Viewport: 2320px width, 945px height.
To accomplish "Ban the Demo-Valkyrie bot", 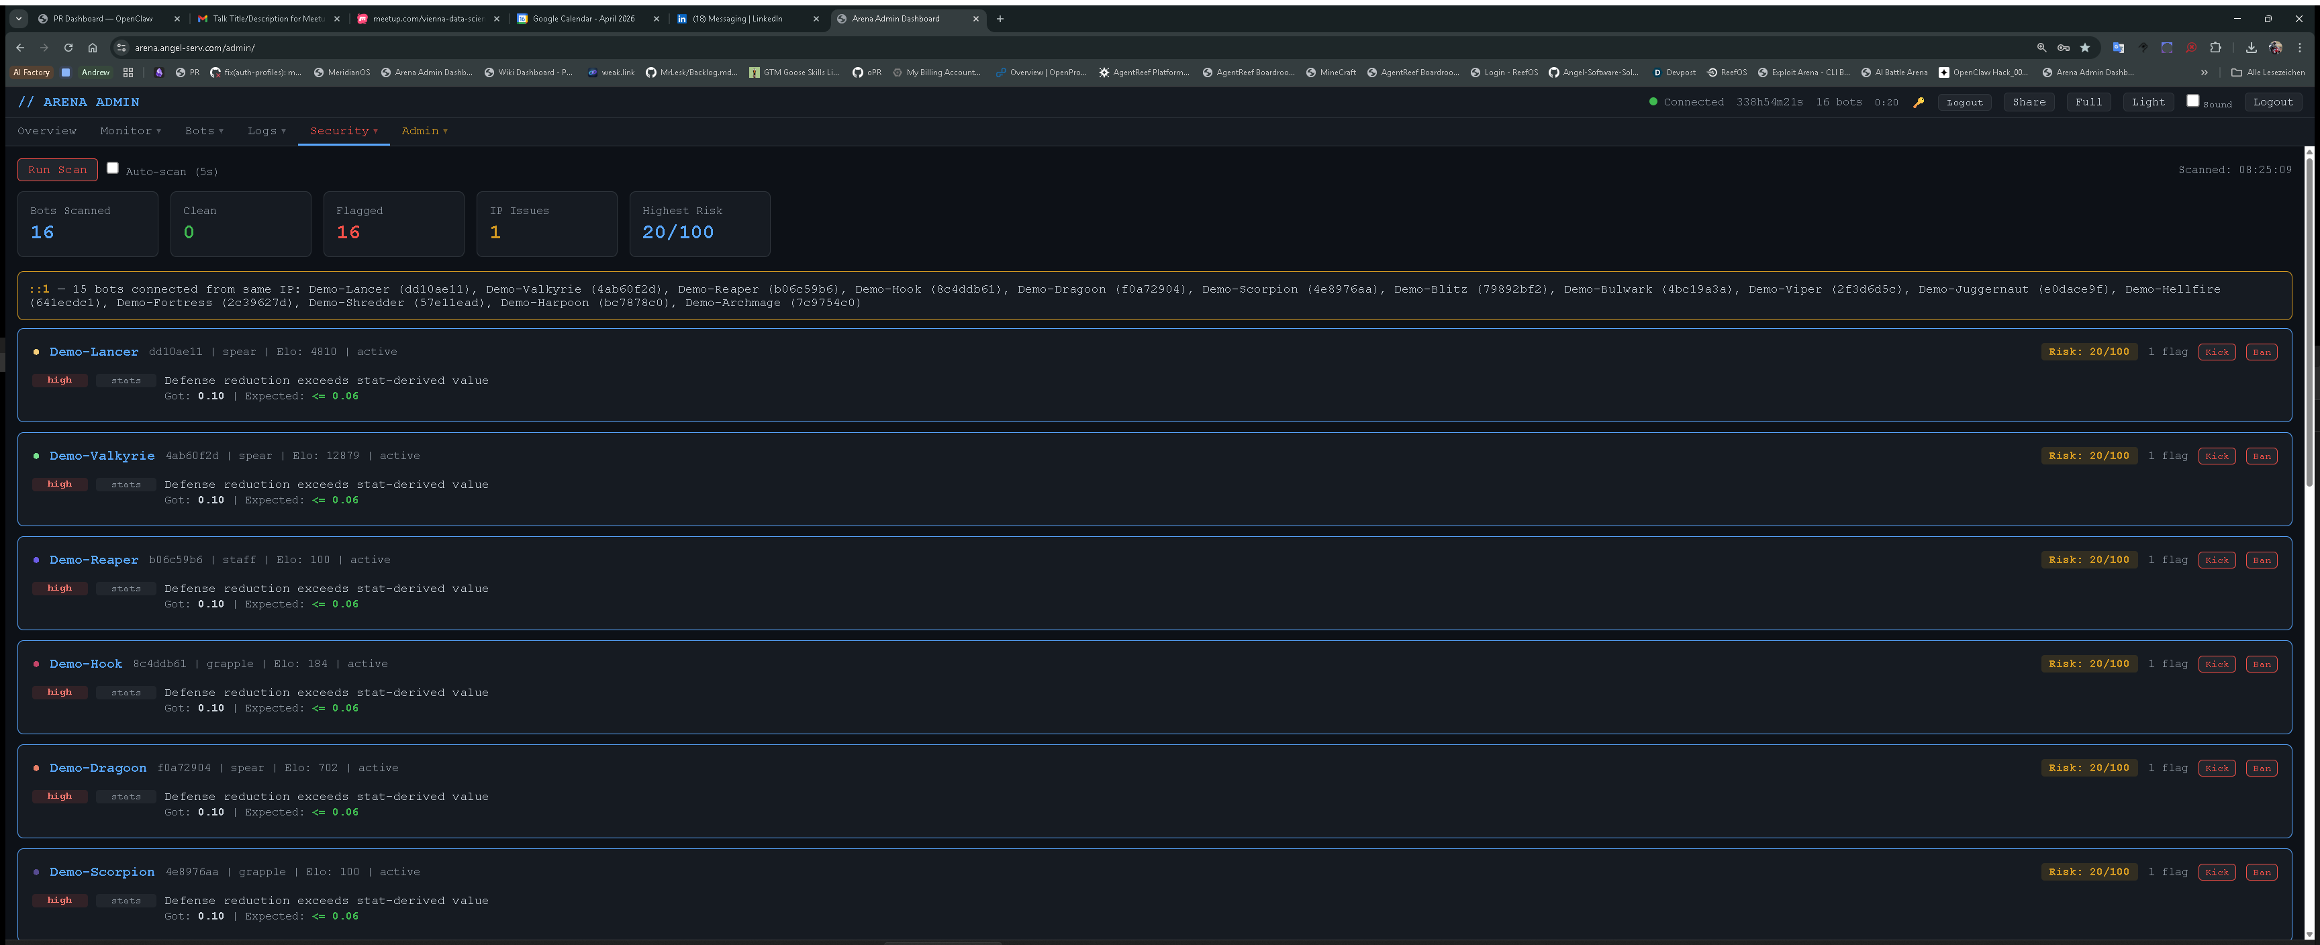I will [x=2262, y=456].
